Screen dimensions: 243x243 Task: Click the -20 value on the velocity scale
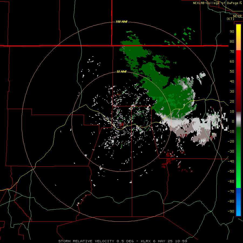[x=231, y=141]
